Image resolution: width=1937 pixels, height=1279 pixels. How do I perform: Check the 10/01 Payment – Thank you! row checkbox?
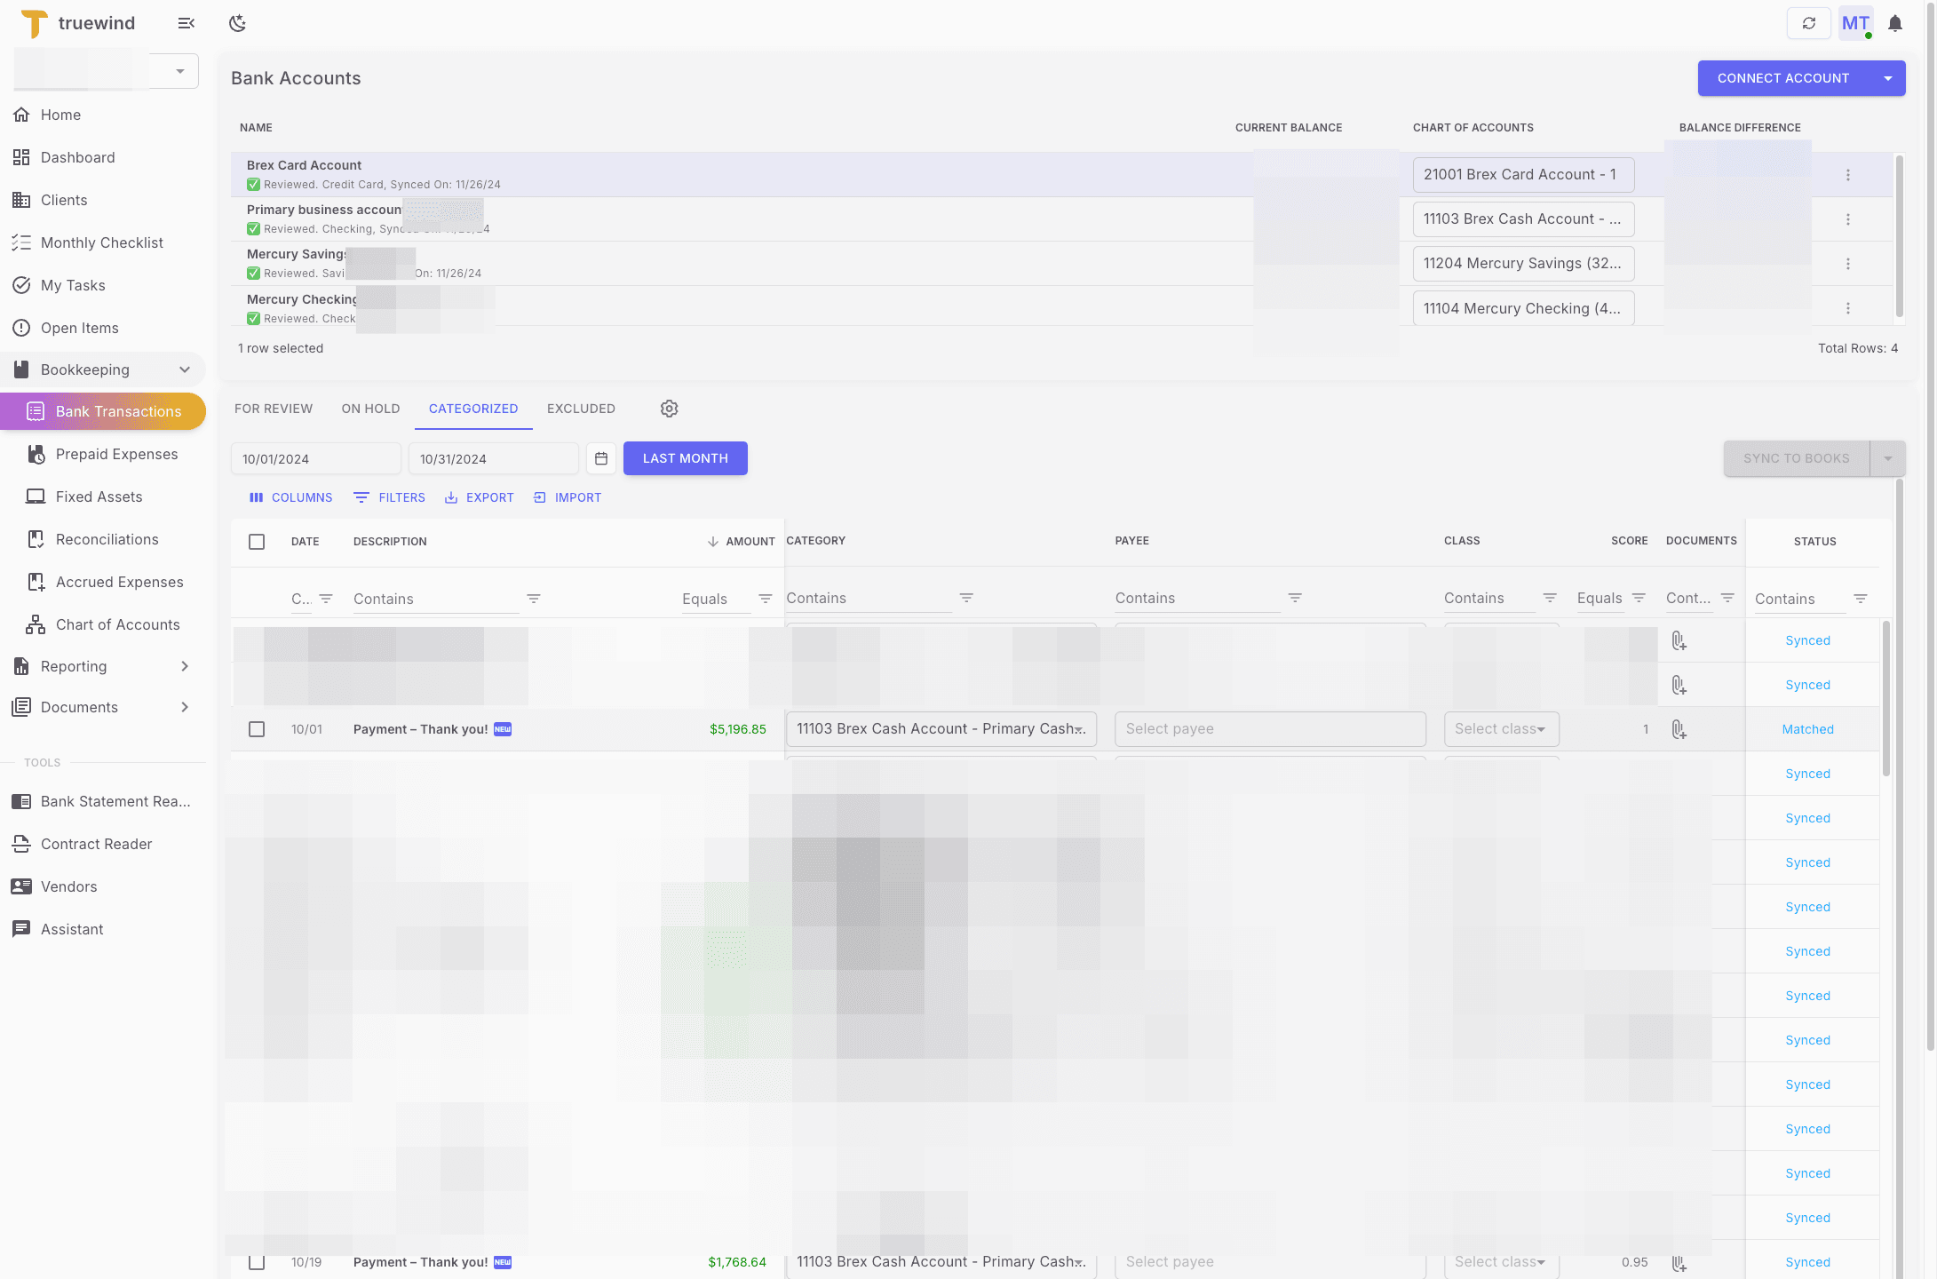(x=257, y=729)
